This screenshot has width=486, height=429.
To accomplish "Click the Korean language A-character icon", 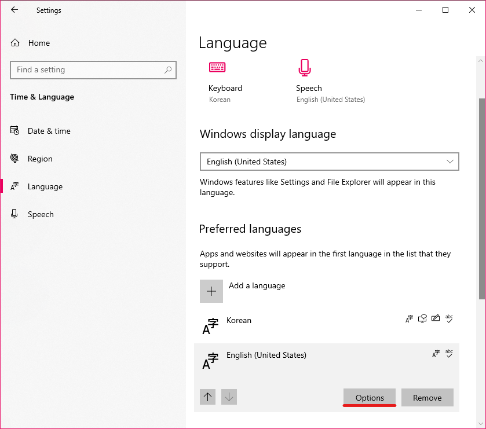I will pos(210,326).
